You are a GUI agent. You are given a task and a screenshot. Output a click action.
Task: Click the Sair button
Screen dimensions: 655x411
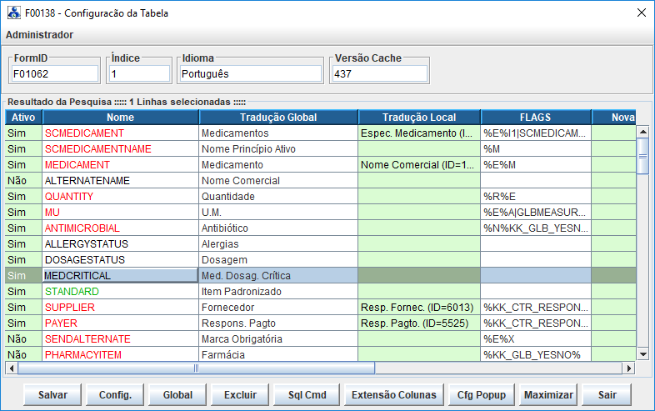coord(607,394)
